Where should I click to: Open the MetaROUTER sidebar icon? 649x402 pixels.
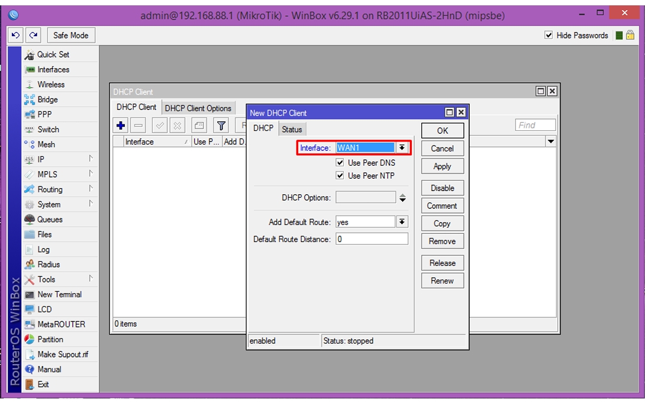[x=30, y=324]
